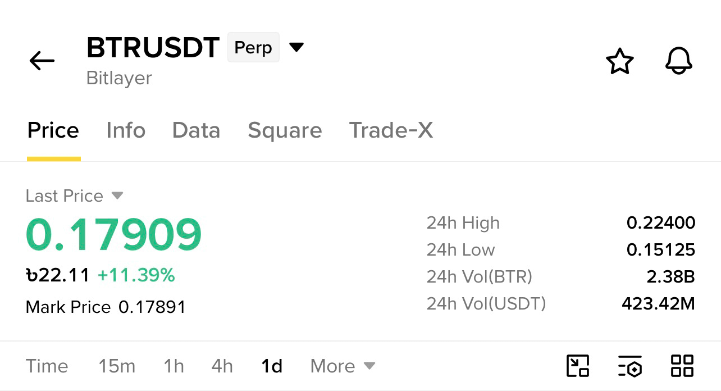Switch to the Data tab

(x=196, y=130)
